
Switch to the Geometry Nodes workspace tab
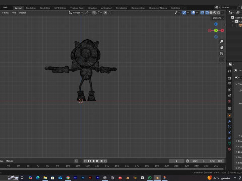point(158,8)
